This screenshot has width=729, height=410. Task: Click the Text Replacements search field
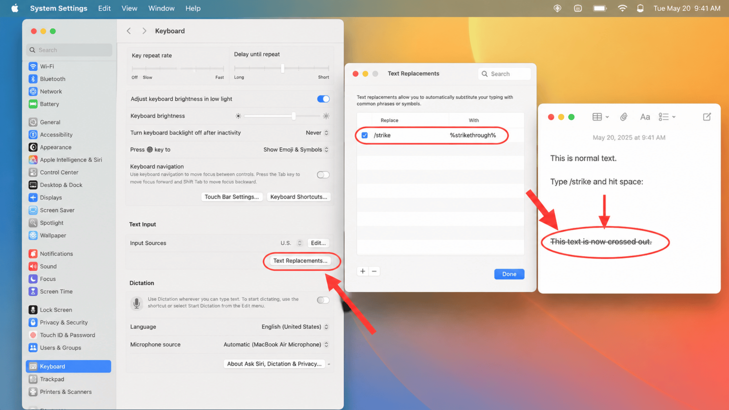pos(504,74)
